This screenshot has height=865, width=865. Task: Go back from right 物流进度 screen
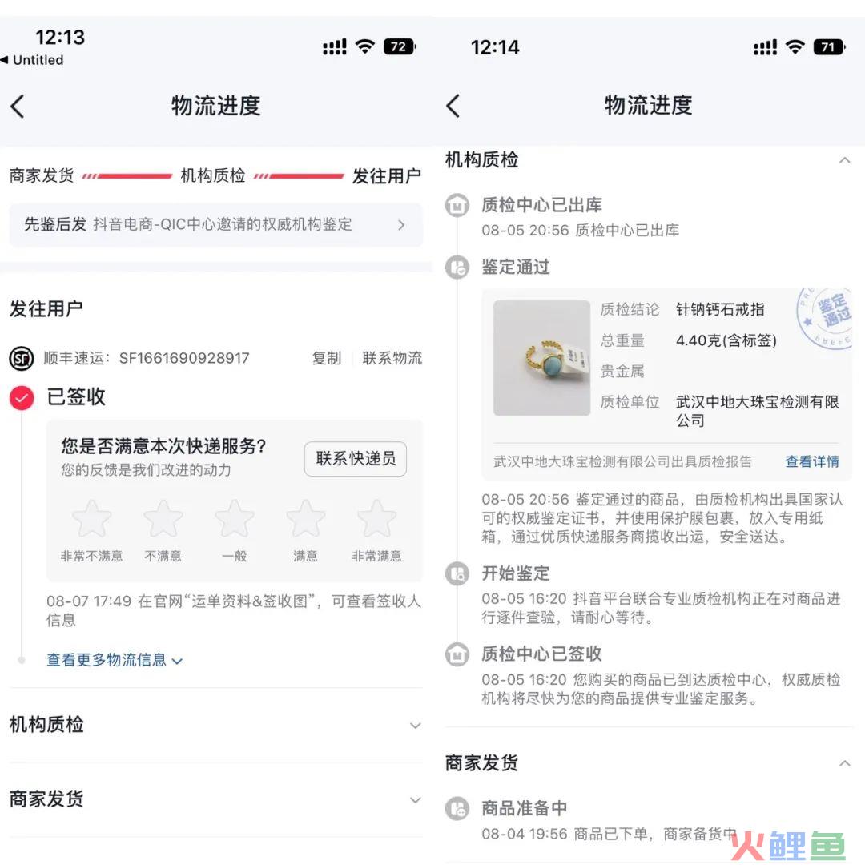click(453, 106)
